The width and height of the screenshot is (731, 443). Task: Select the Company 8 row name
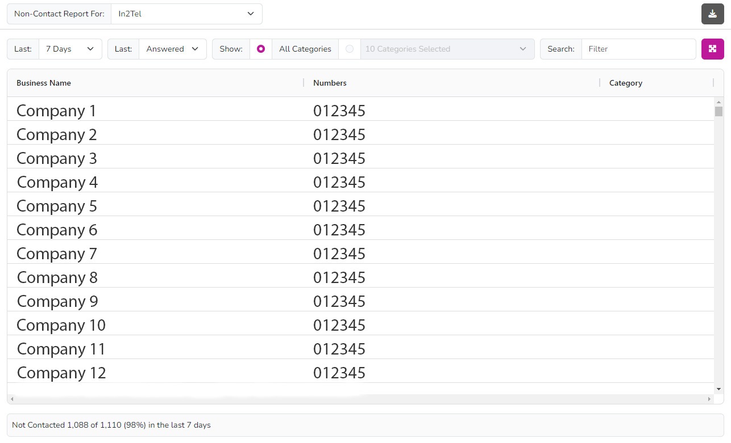click(x=57, y=278)
